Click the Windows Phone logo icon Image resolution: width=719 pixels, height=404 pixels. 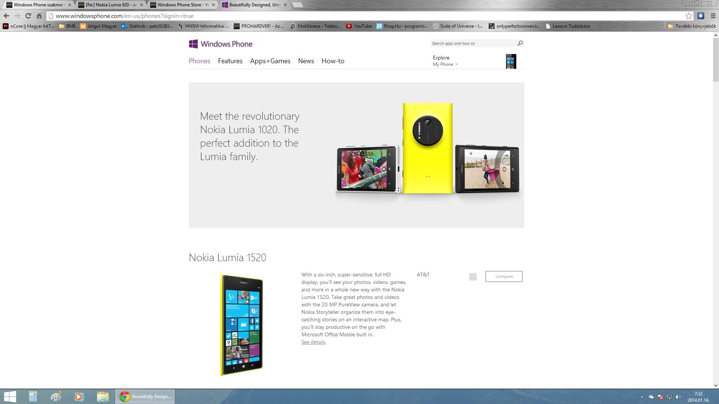[193, 44]
